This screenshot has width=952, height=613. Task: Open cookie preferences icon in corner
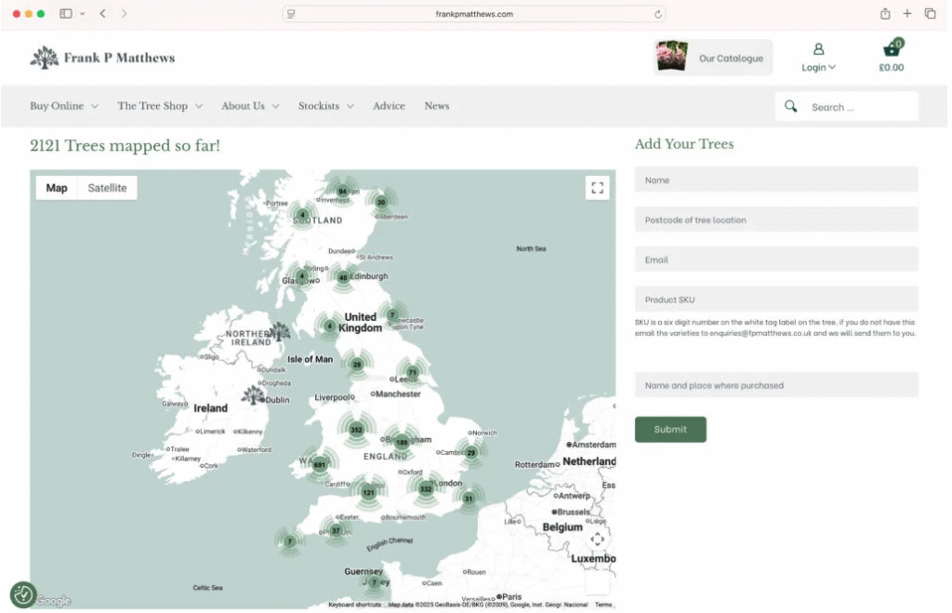(22, 594)
